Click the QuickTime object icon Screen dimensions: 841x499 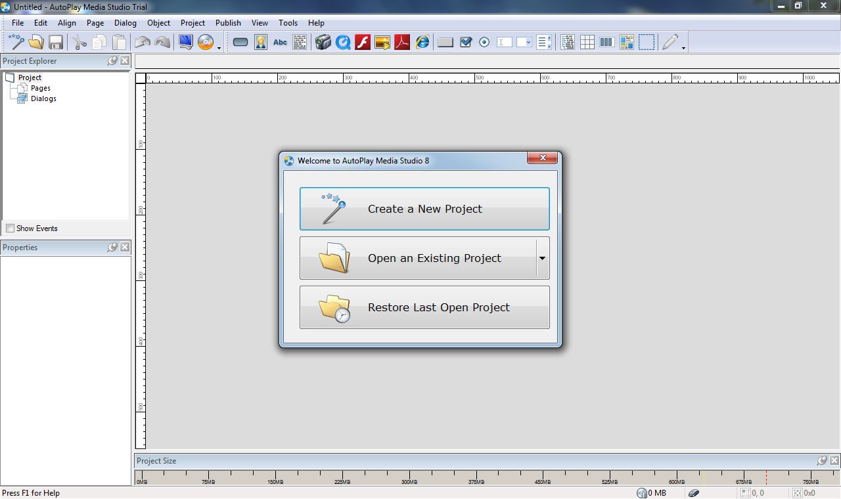[343, 43]
